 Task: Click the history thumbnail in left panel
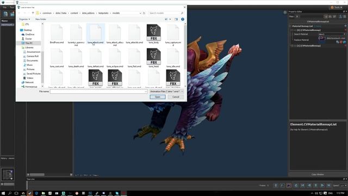(8, 174)
